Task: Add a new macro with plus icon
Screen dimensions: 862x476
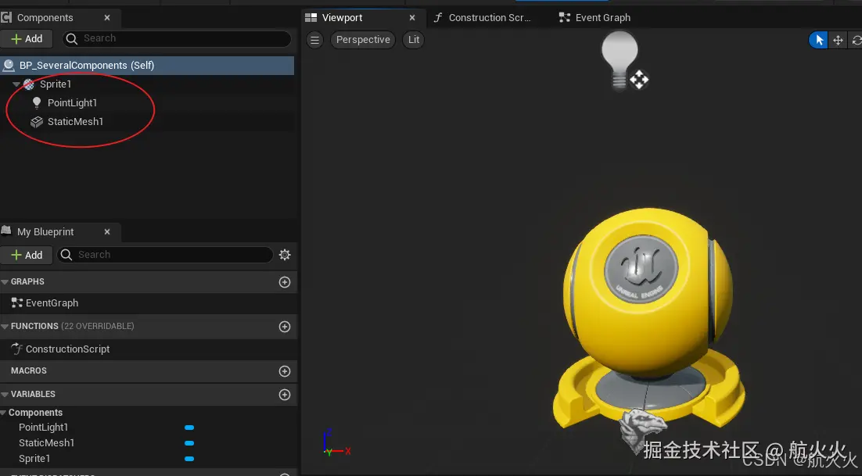Action: point(285,371)
